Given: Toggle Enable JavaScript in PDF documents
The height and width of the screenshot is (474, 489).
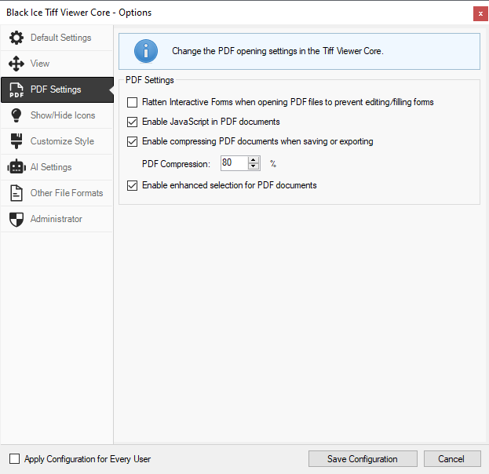Looking at the screenshot, I should pyautogui.click(x=132, y=122).
